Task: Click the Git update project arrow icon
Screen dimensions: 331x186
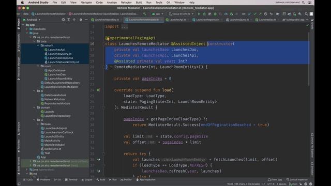Action: click(249, 14)
